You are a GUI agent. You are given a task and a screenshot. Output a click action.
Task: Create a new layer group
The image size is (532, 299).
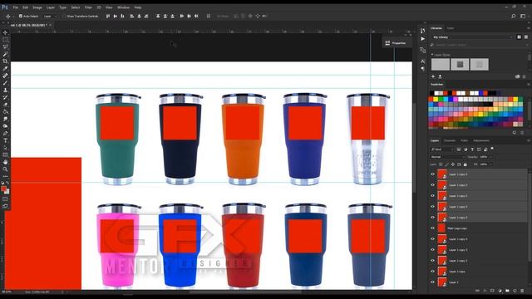(x=507, y=291)
